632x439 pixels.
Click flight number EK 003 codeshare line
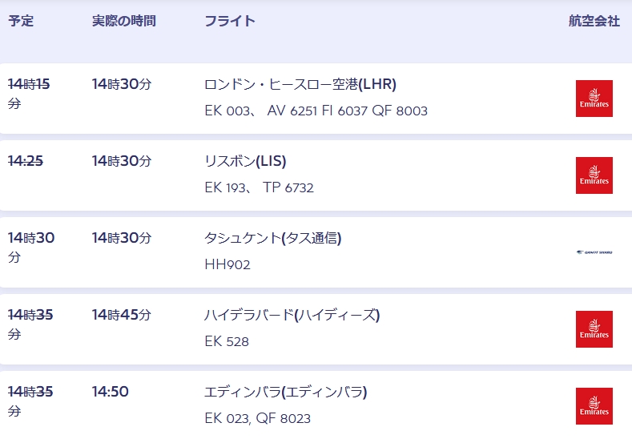(x=316, y=111)
